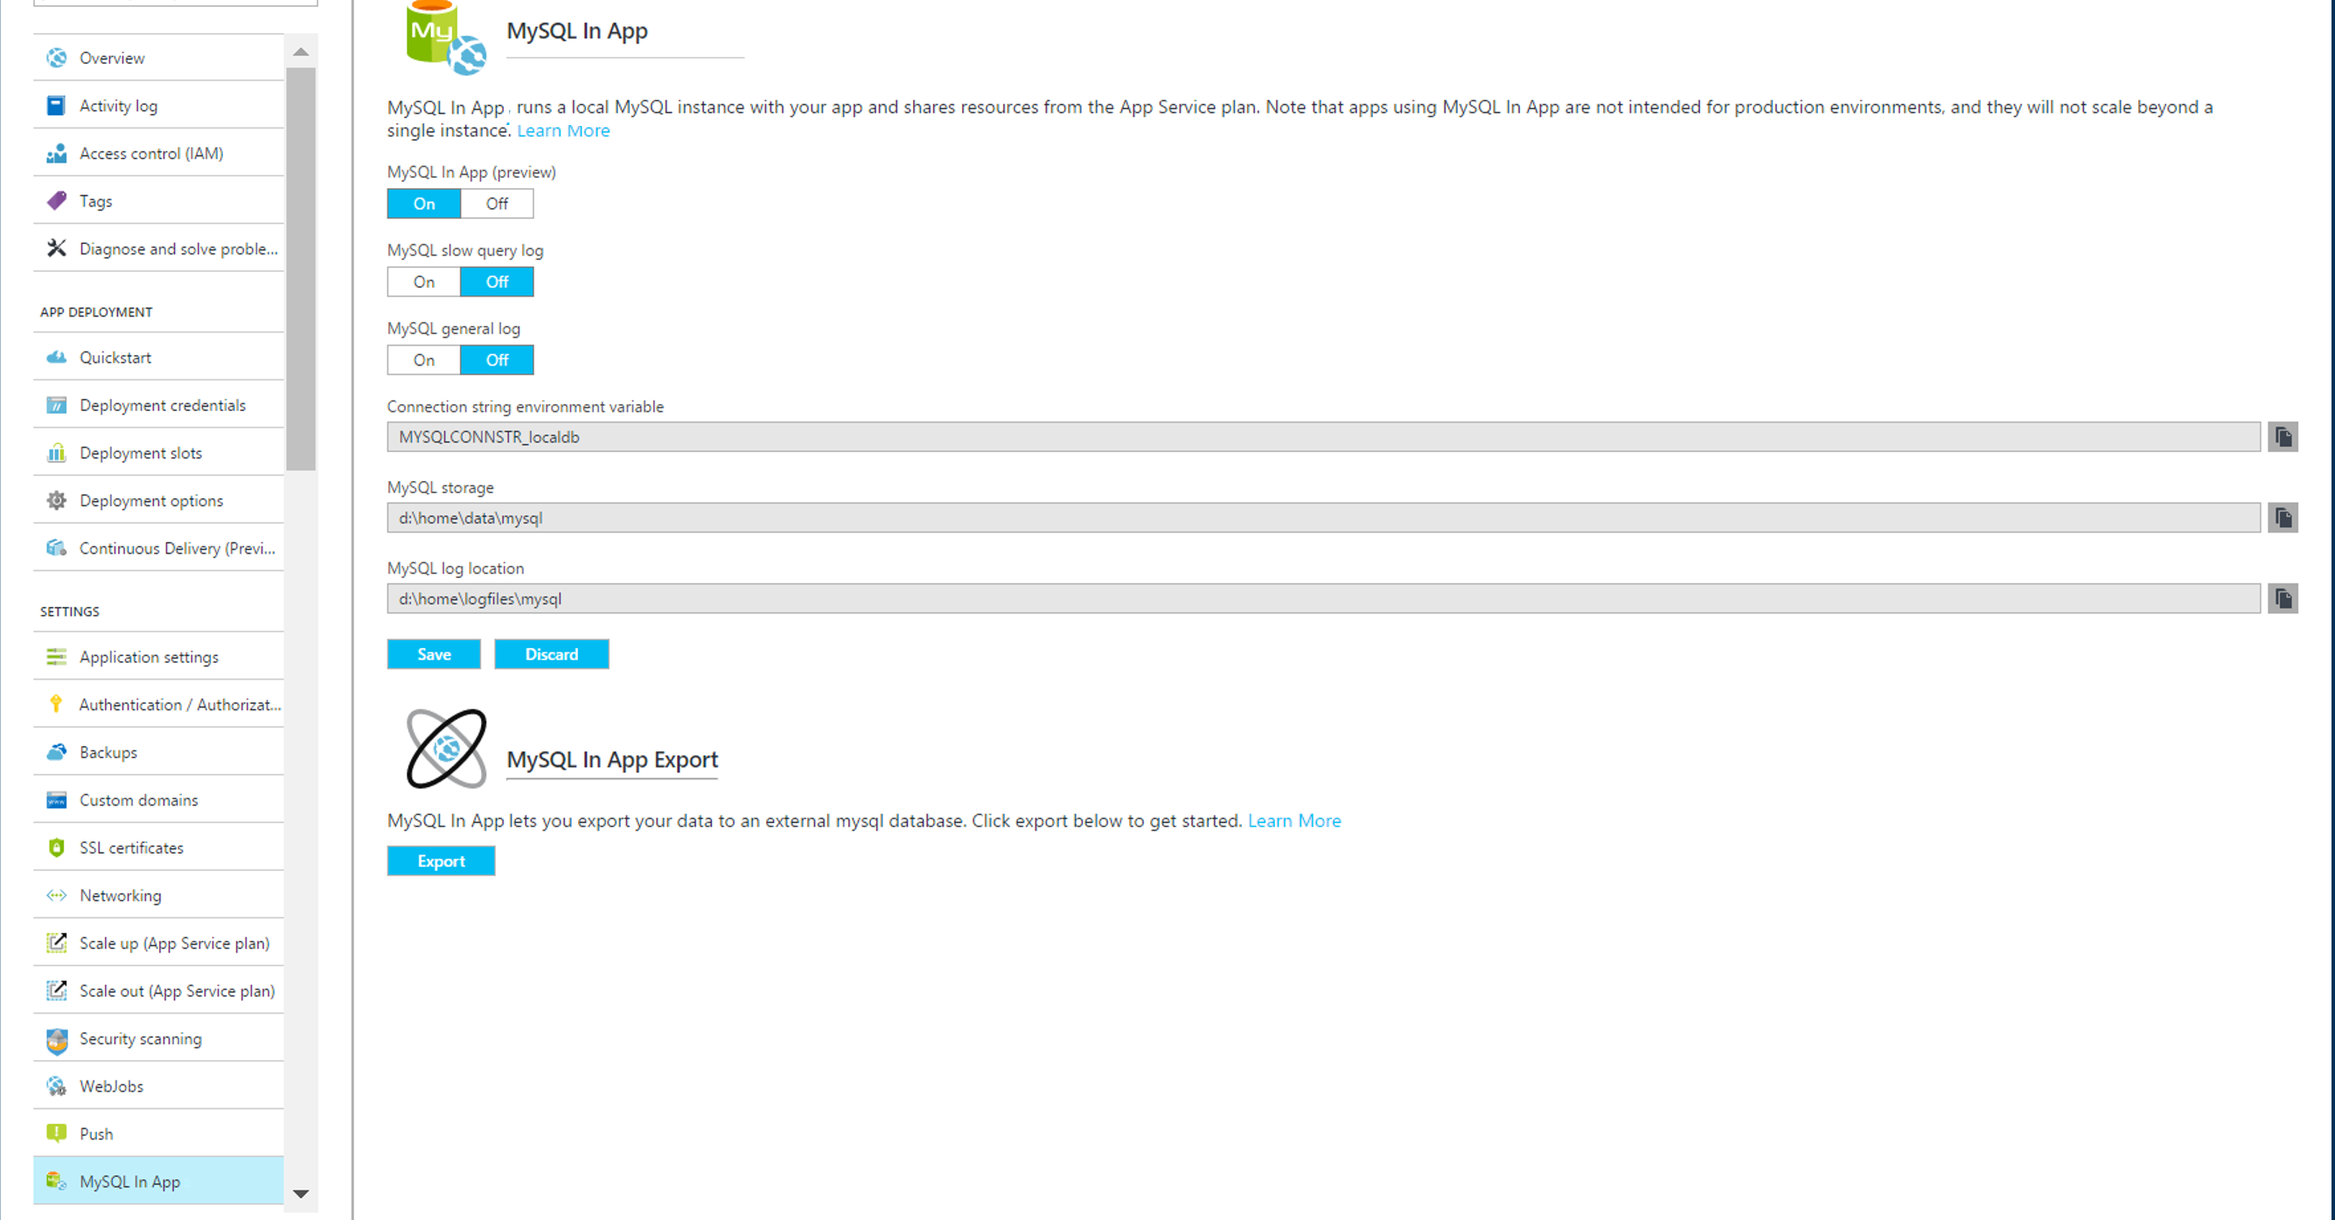
Task: Click the SSL certificates shield icon
Action: pos(56,847)
